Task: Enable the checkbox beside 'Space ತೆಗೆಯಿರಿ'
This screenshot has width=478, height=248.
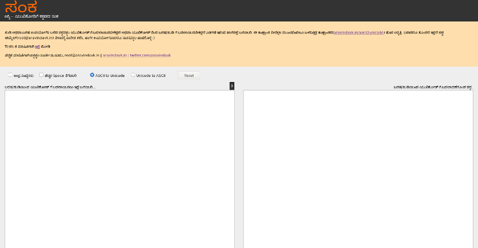Action: [42, 75]
